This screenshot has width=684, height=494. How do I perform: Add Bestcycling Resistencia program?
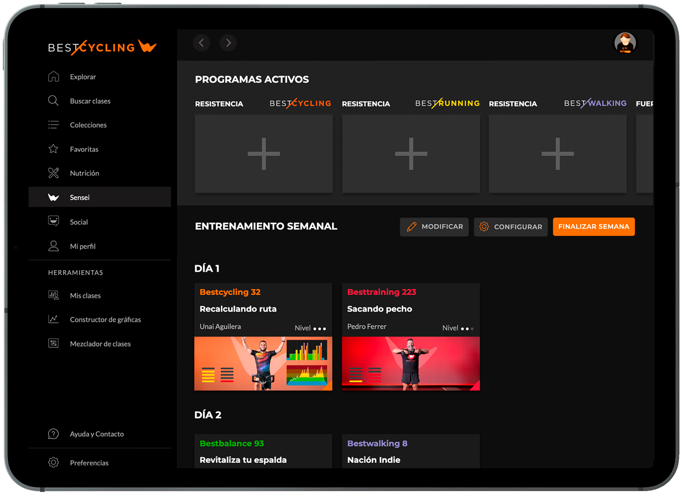click(x=264, y=154)
